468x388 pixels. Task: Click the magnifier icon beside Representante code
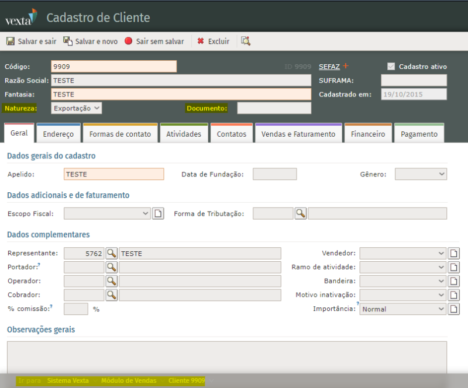[x=111, y=254]
